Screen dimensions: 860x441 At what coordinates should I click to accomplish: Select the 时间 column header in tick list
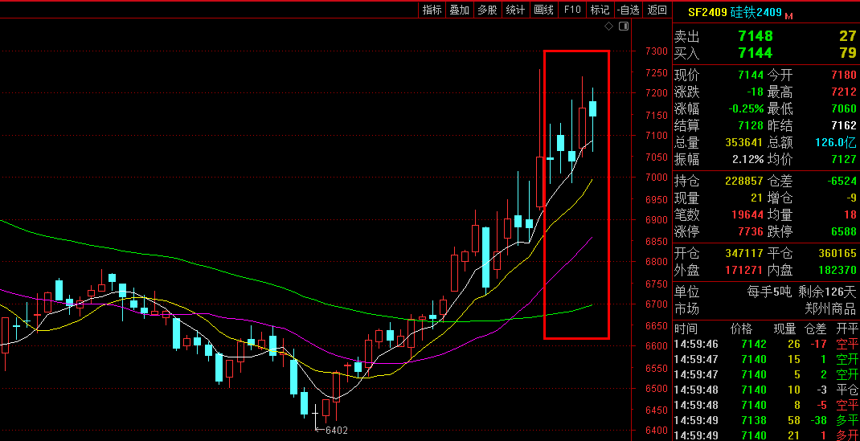coord(686,329)
